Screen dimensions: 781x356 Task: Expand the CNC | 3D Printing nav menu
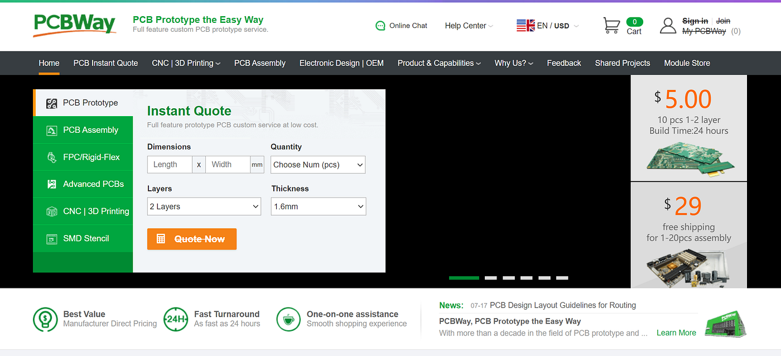(x=186, y=63)
